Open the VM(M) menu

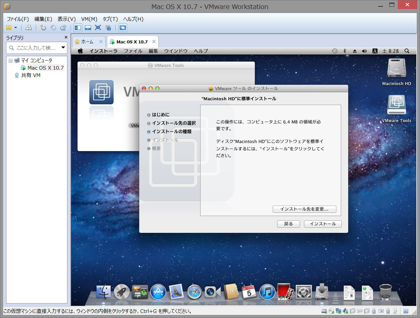[x=89, y=19]
